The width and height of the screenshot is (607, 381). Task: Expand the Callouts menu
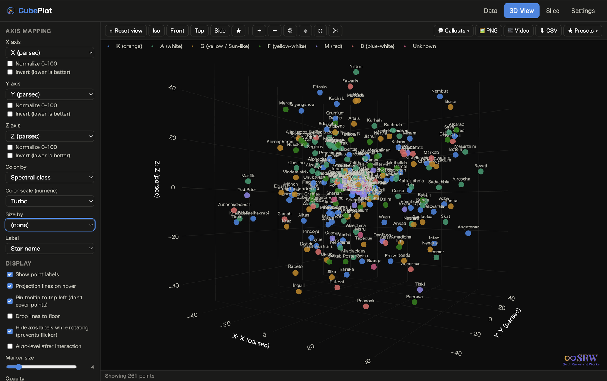point(454,31)
